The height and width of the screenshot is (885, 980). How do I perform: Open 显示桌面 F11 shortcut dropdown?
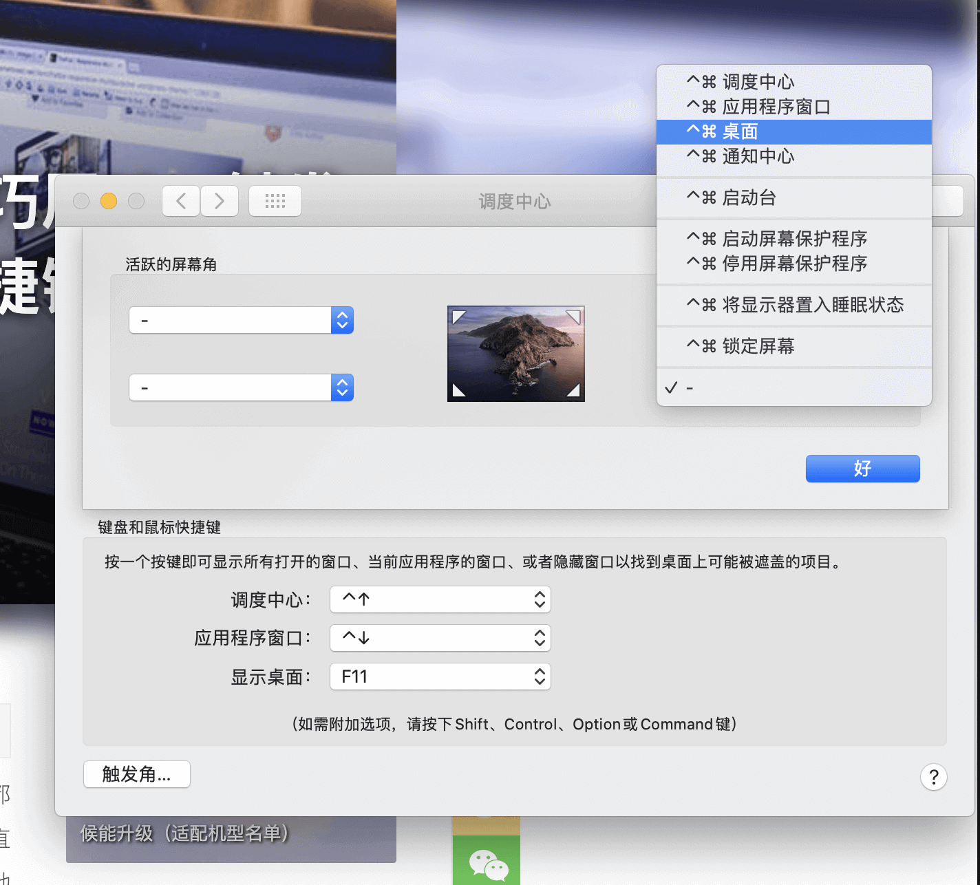click(x=440, y=676)
